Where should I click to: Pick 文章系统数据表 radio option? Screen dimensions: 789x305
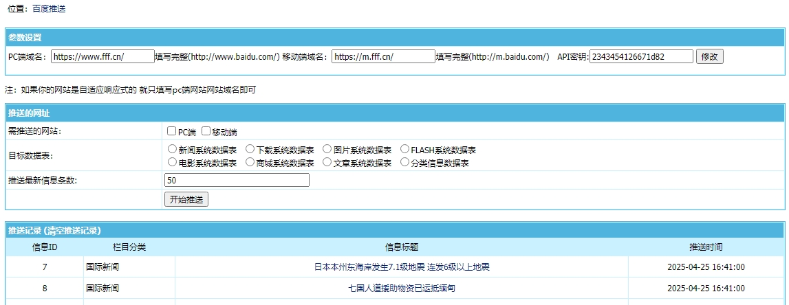coord(327,163)
